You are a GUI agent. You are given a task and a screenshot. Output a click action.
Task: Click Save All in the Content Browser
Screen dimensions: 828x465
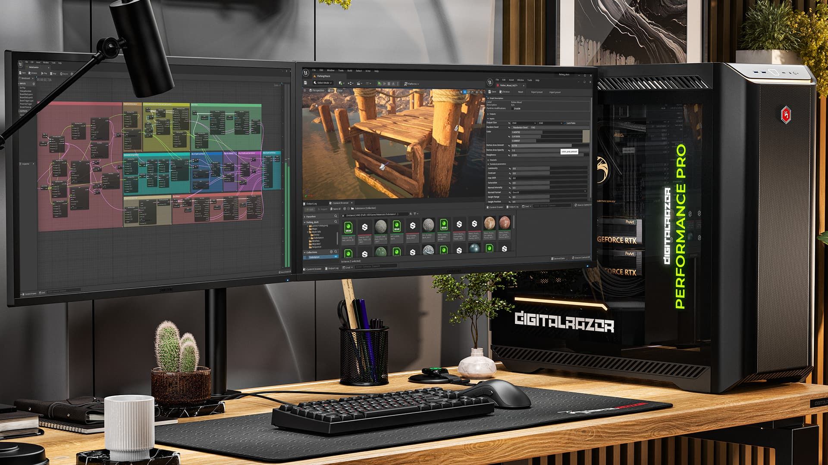tap(336, 209)
